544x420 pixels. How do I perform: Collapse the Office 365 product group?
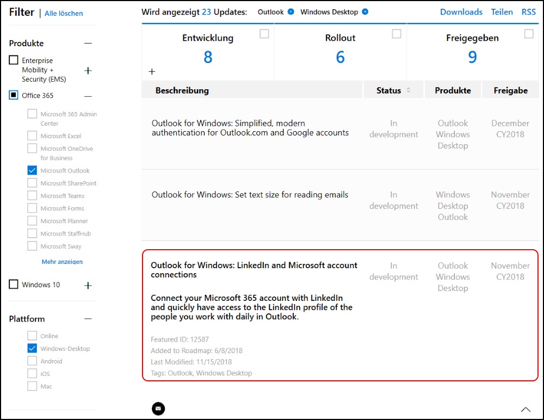[x=88, y=96]
